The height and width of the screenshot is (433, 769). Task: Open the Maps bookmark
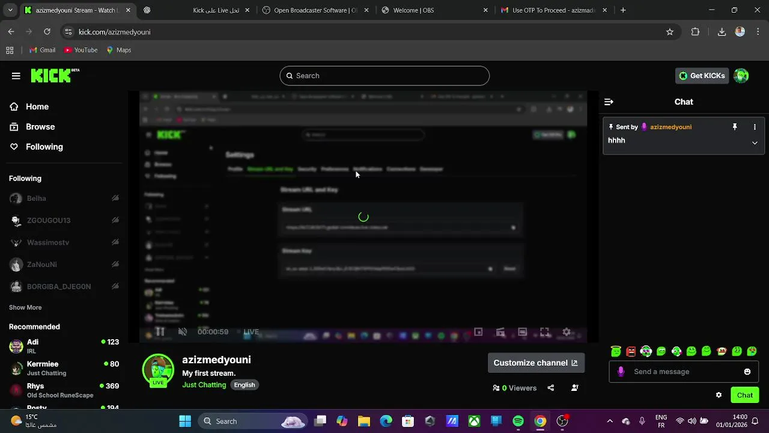tap(118, 50)
